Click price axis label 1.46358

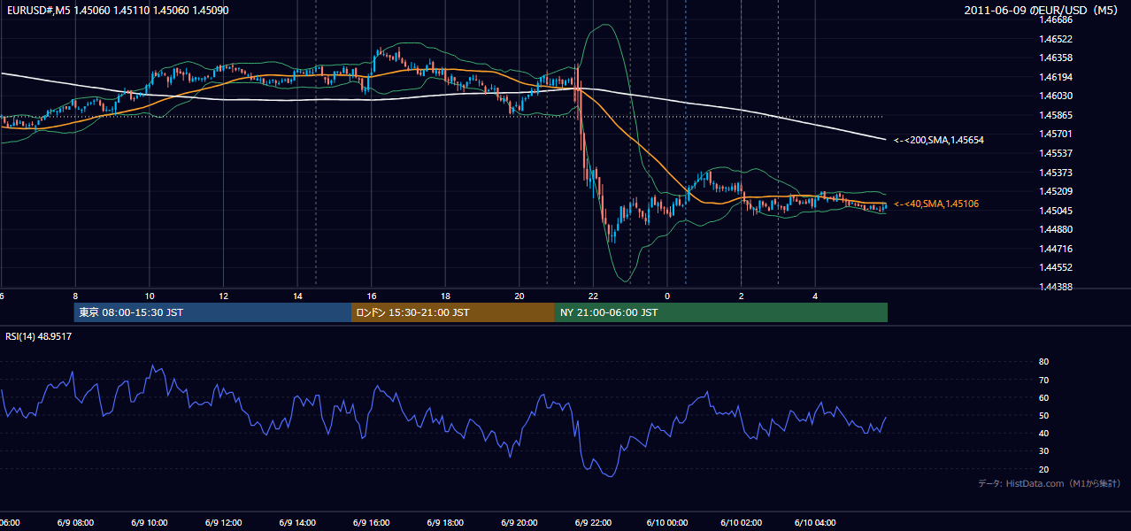tap(1055, 58)
